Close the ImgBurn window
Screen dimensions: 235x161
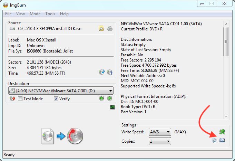pos(224,3)
